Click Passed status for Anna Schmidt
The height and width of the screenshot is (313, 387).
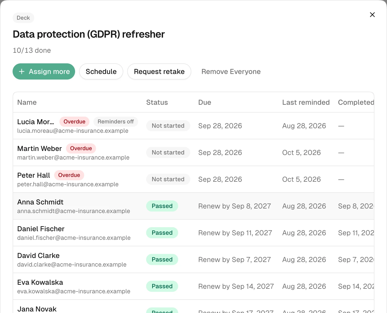[162, 206]
